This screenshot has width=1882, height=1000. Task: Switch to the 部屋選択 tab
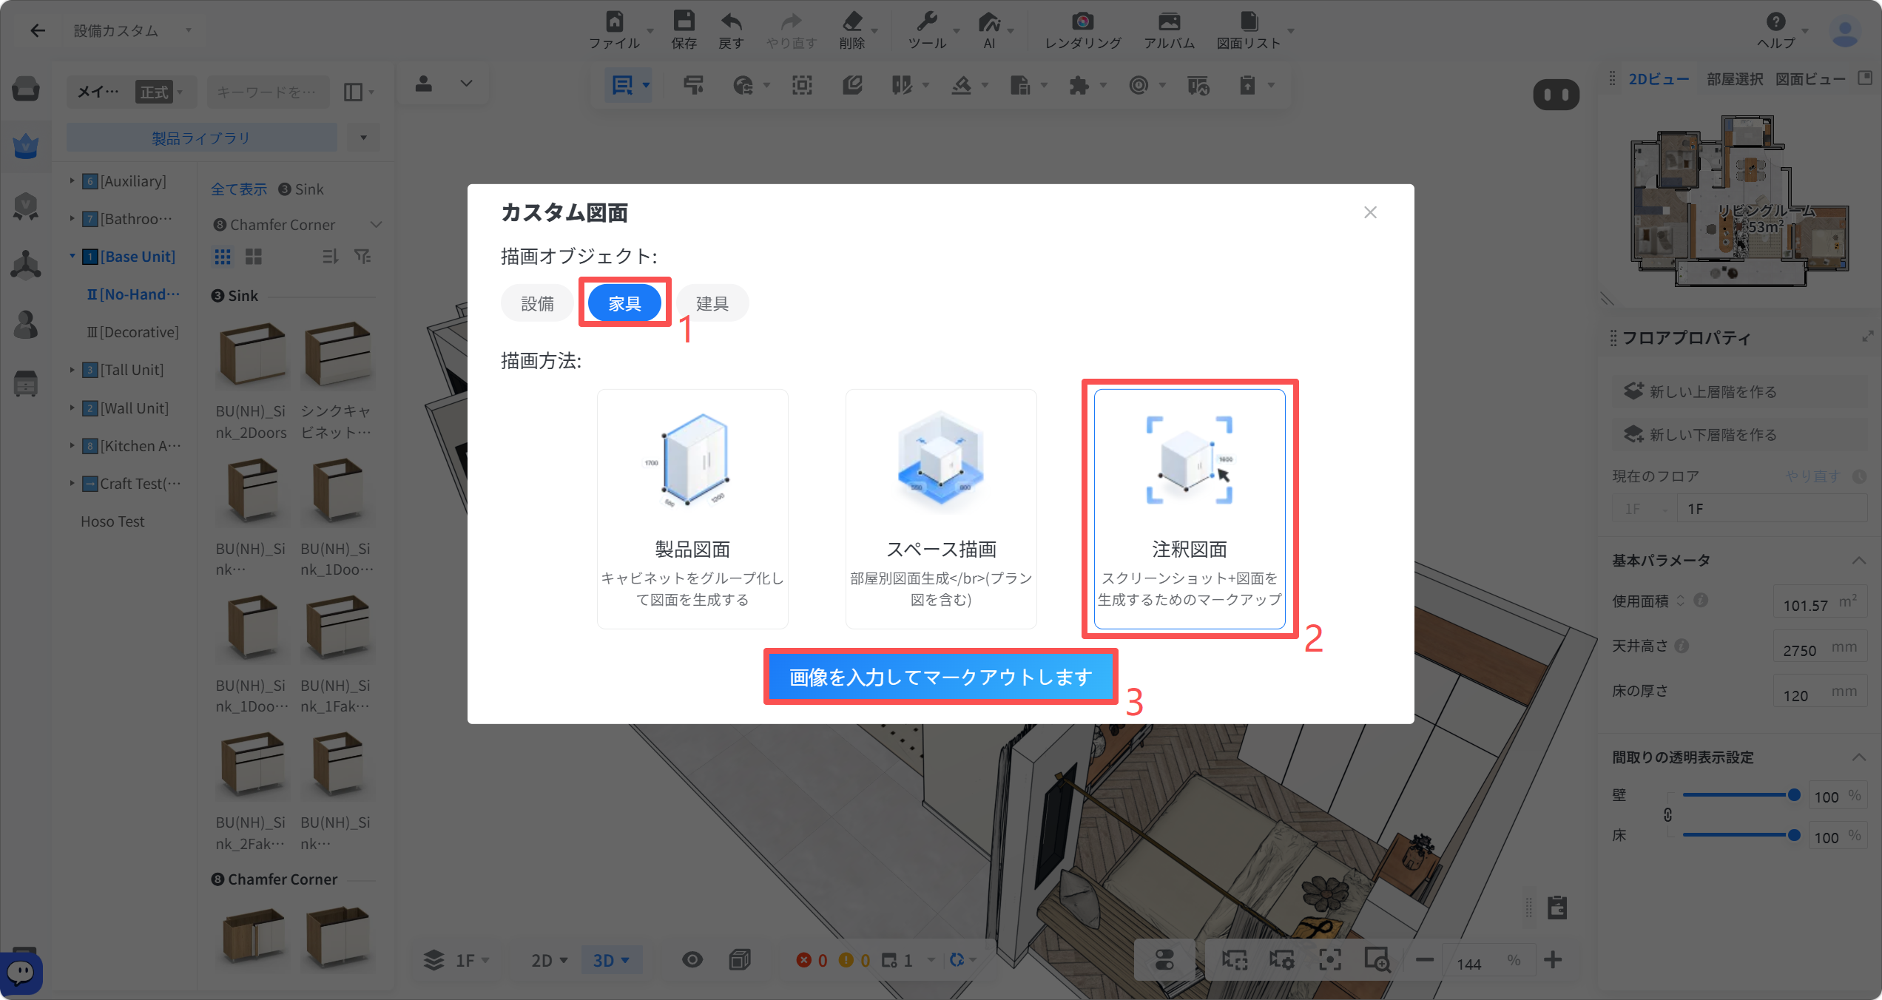pyautogui.click(x=1735, y=79)
